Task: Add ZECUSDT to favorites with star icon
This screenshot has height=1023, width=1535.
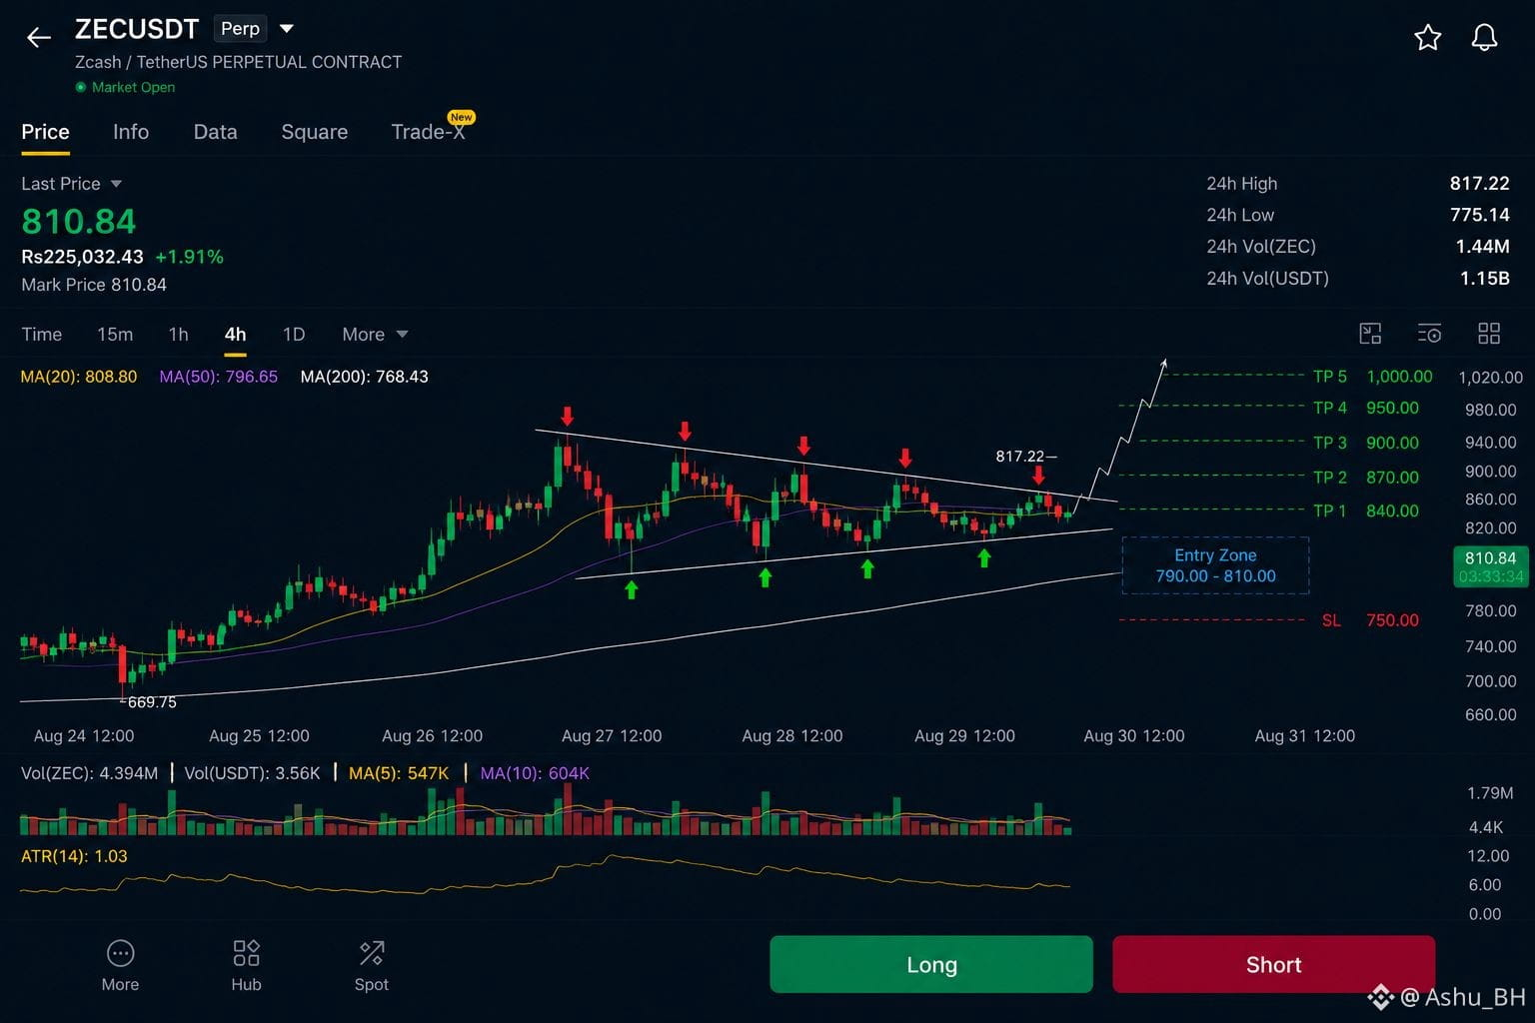Action: click(1427, 38)
